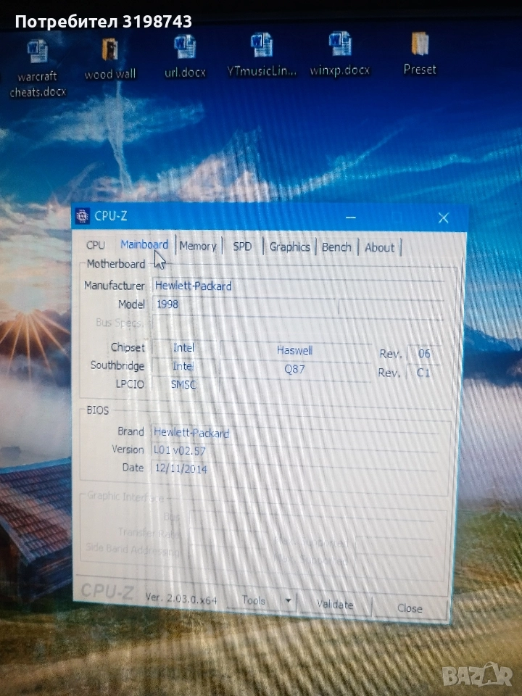The image size is (522, 696).
Task: Click the Ver. 2.03.0.x64 label
Action: [x=181, y=598]
